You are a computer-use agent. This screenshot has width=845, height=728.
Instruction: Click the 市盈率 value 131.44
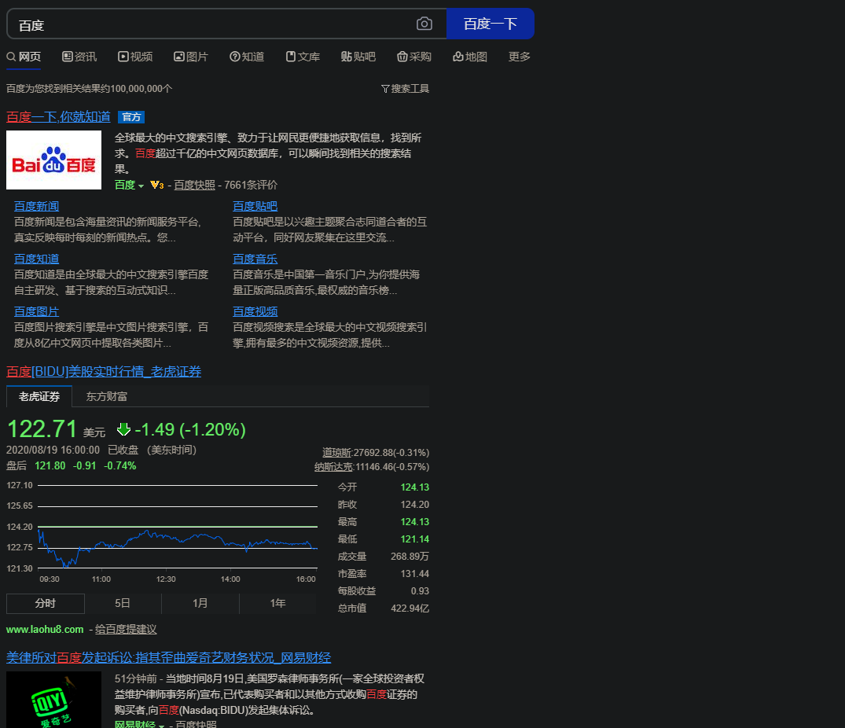tap(415, 573)
